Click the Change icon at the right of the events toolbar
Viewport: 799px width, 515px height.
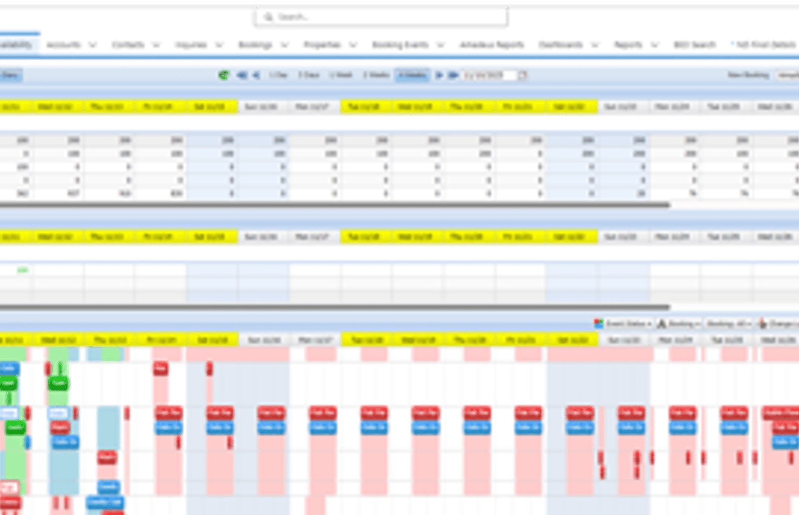(x=762, y=324)
